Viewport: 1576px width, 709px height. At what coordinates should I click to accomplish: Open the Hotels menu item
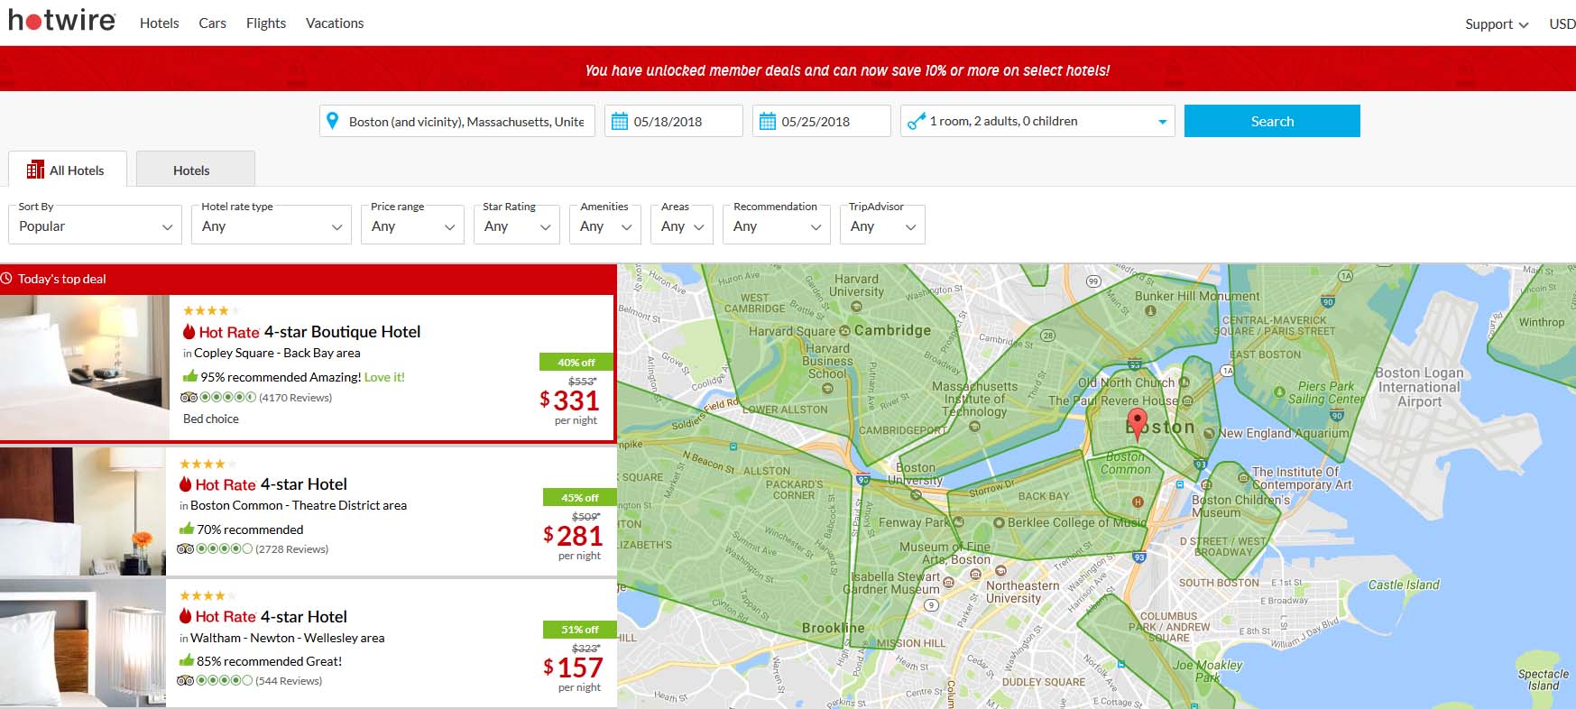[x=159, y=23]
